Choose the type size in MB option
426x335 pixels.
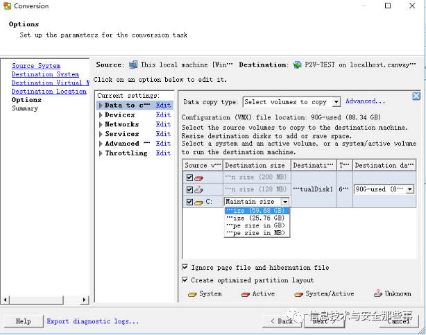point(257,233)
